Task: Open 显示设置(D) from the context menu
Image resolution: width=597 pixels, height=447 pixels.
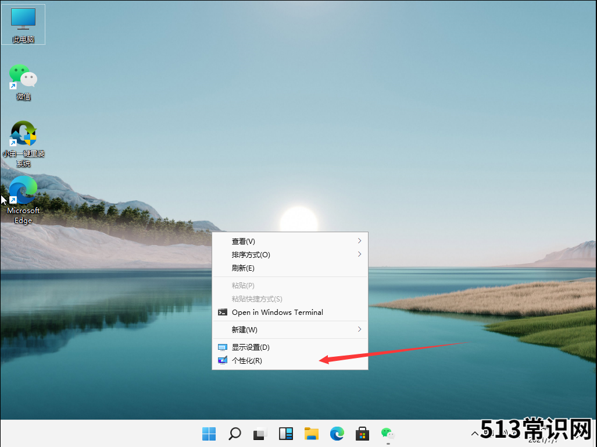Action: [251, 347]
